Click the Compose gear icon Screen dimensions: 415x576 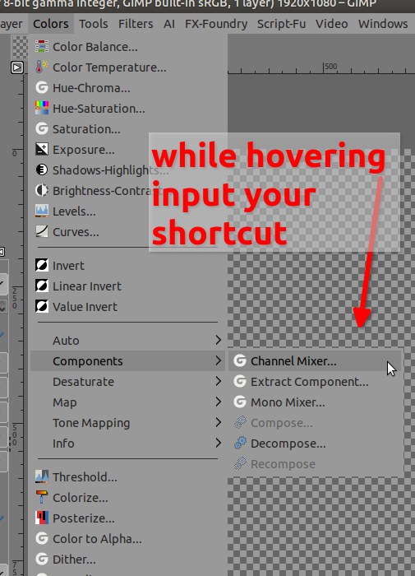(x=240, y=422)
